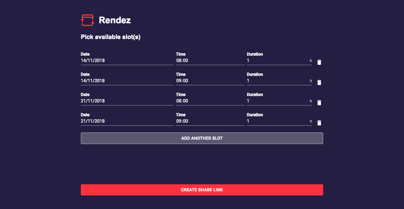The height and width of the screenshot is (209, 404).
Task: Click the red Rendez calendar logo icon
Action: [x=87, y=20]
